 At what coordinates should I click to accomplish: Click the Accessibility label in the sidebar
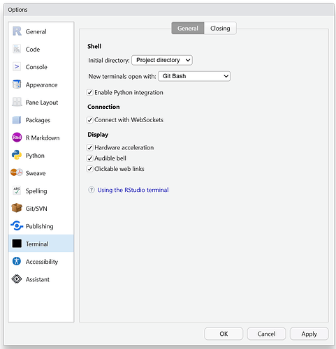point(42,262)
